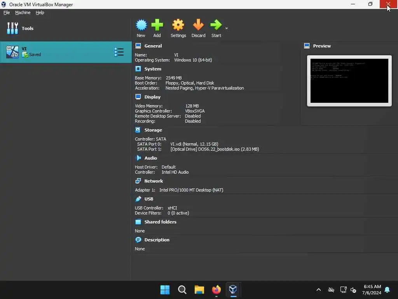398x299 pixels.
Task: Start the VM with the green arrow
Action: (216, 25)
